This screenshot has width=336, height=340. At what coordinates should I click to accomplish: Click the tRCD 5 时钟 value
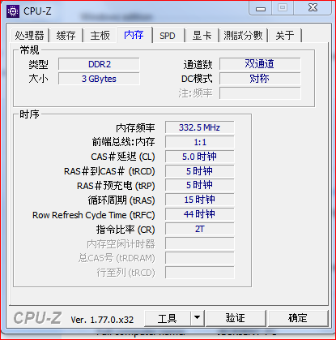[200, 171]
